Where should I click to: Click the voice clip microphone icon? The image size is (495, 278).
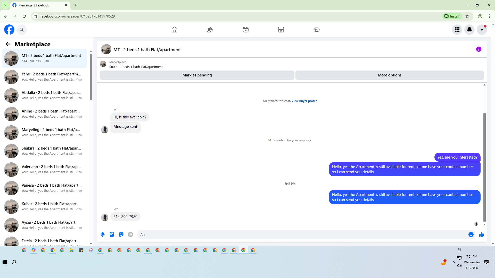[103, 234]
